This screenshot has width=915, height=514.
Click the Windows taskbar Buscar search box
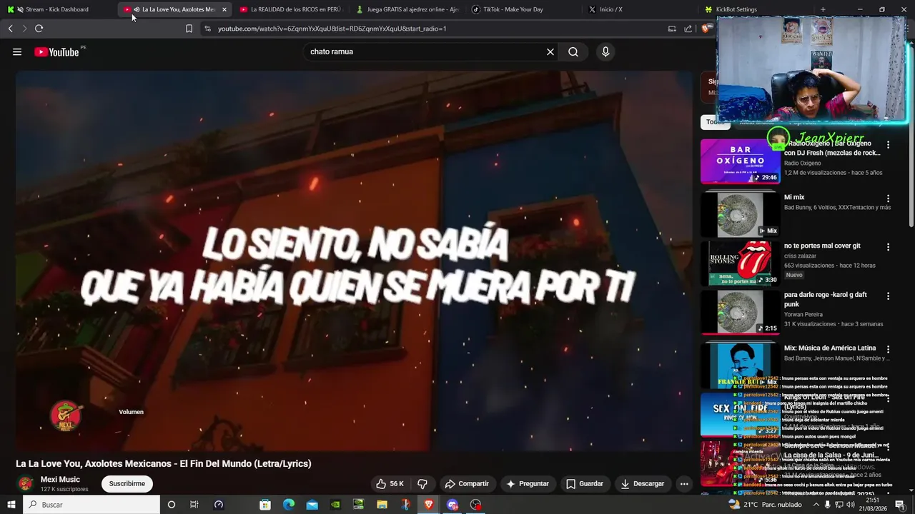tap(91, 505)
